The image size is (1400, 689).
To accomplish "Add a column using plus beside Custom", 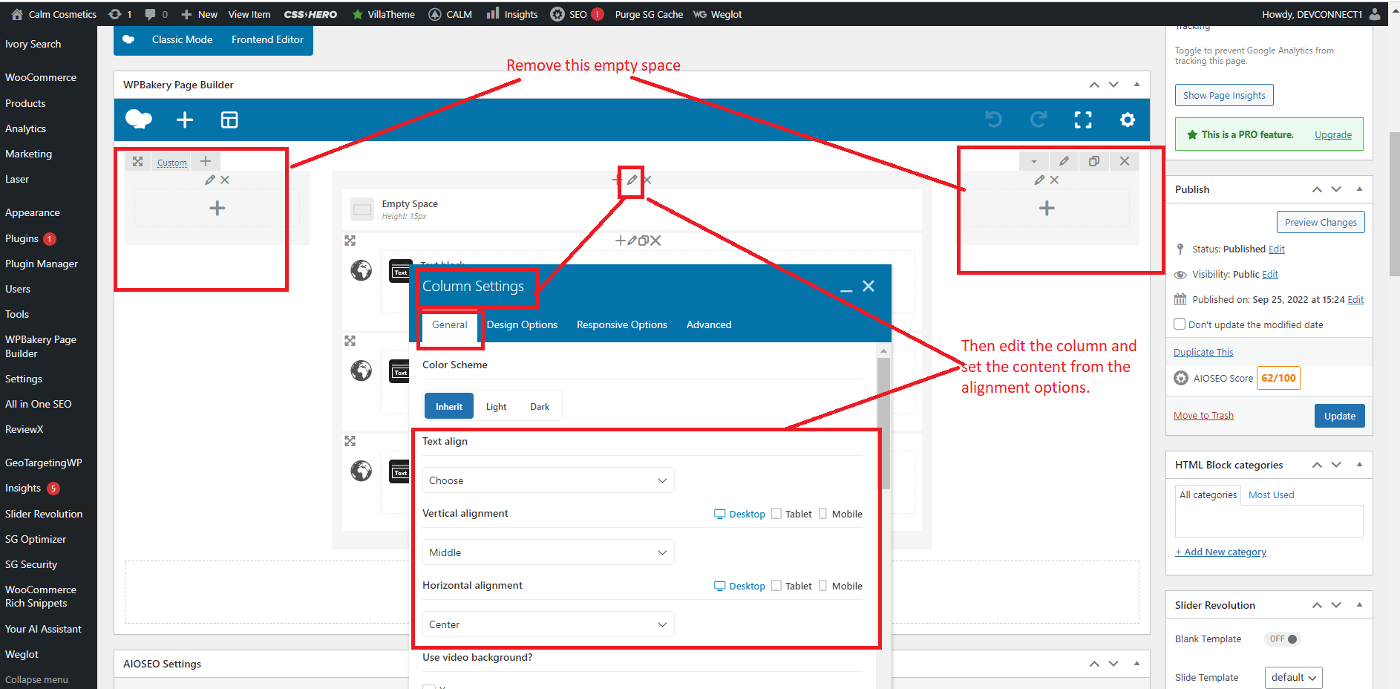I will [206, 161].
